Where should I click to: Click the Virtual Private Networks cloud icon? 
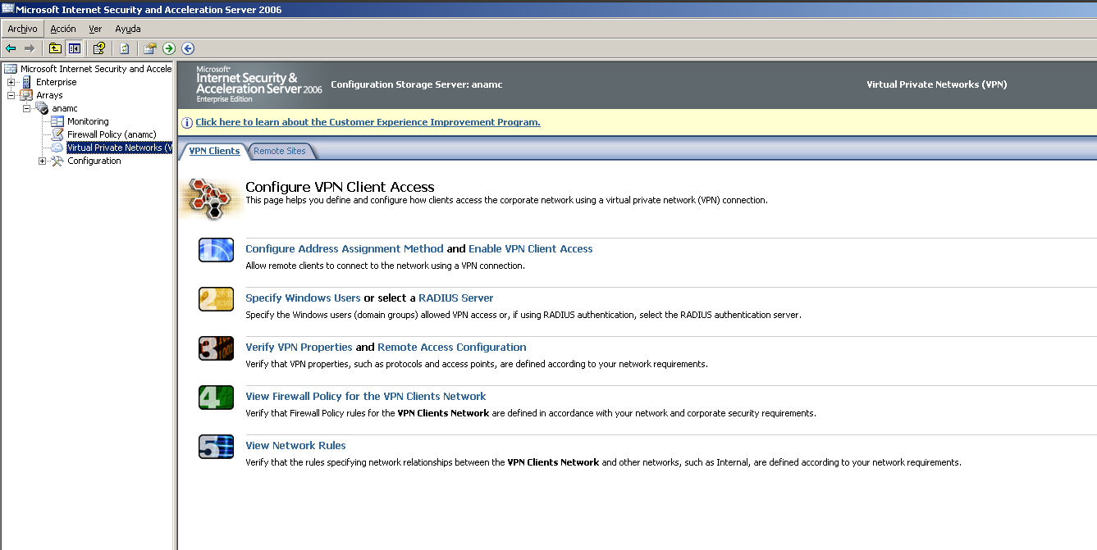click(x=57, y=148)
